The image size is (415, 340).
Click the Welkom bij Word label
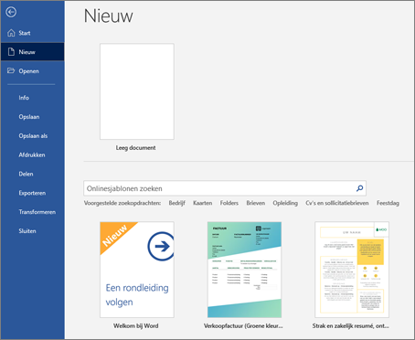tap(136, 326)
